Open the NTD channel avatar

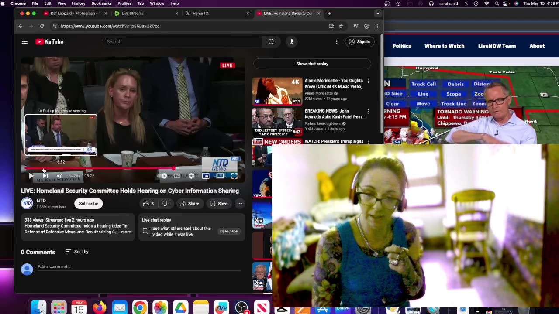[27, 203]
